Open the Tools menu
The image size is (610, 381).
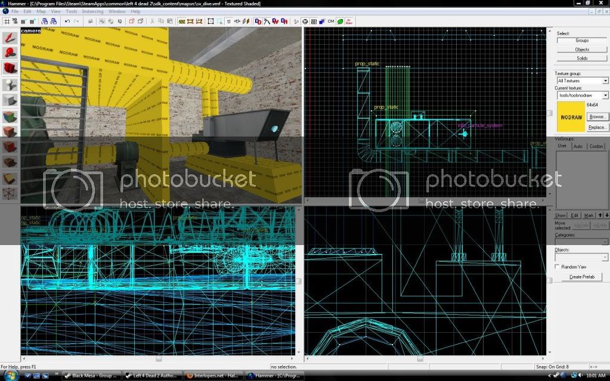(x=72, y=12)
